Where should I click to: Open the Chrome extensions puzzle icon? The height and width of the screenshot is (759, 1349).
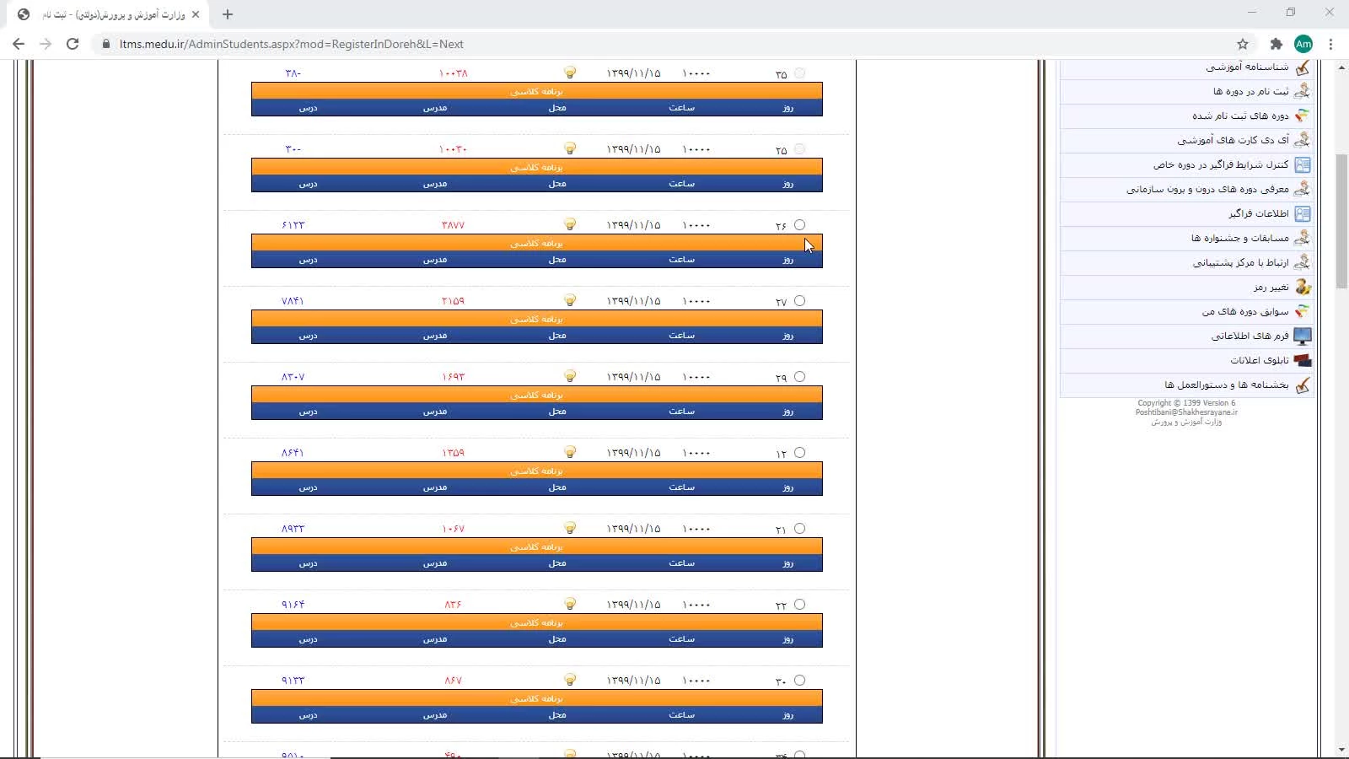(1276, 44)
